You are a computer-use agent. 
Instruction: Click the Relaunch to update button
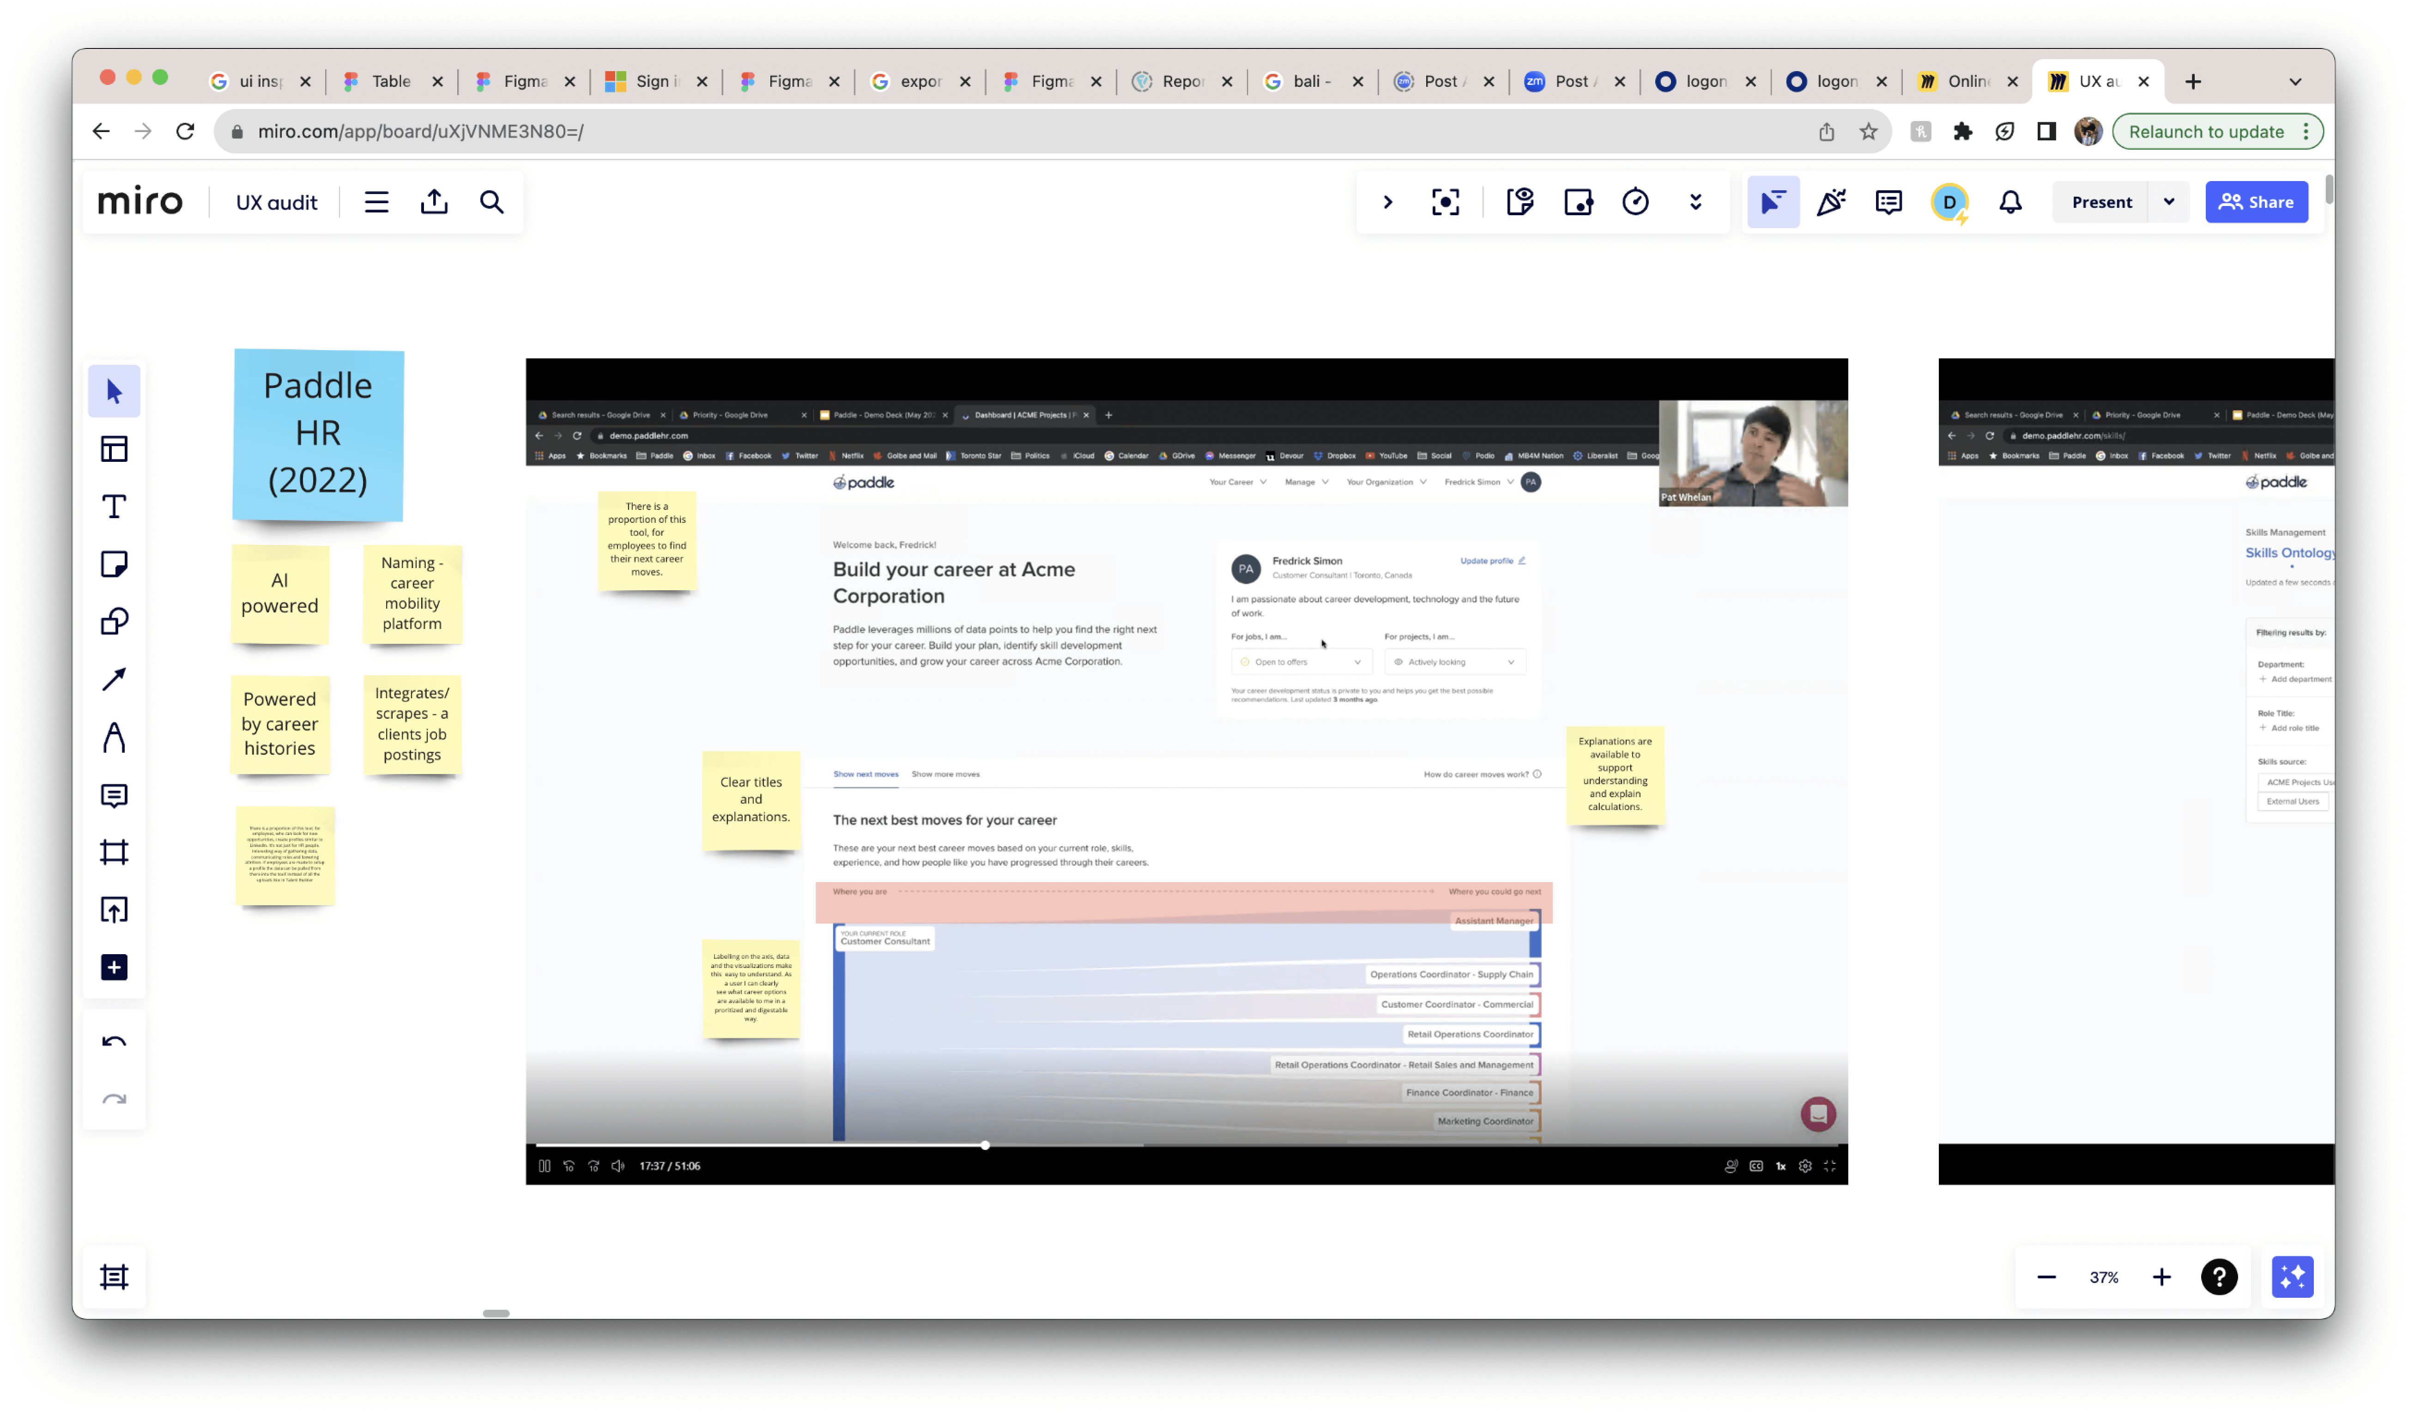[x=2205, y=132]
